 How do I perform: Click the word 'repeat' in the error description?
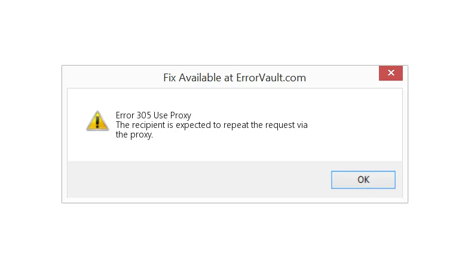[236, 125]
